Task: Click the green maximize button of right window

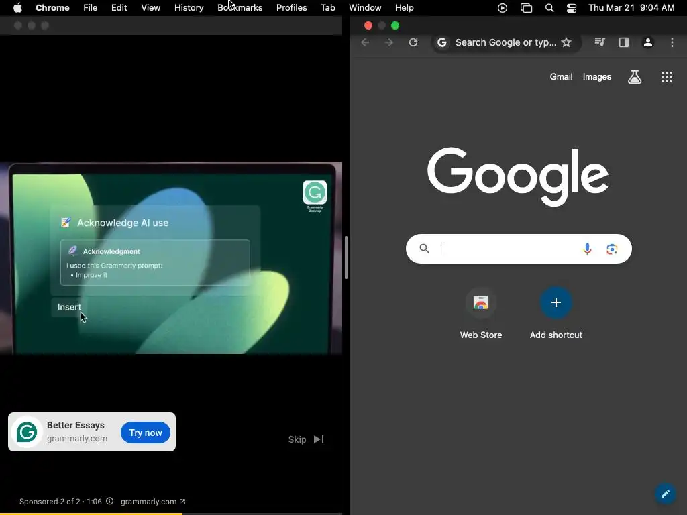Action: pos(394,25)
